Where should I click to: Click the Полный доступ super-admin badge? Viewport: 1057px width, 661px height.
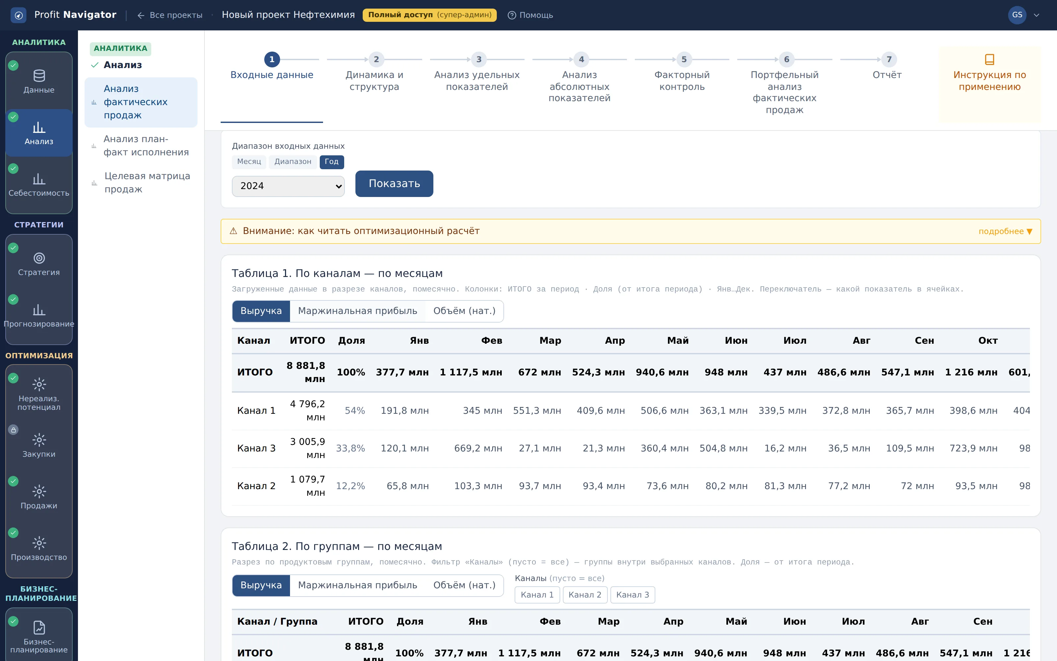coord(429,15)
